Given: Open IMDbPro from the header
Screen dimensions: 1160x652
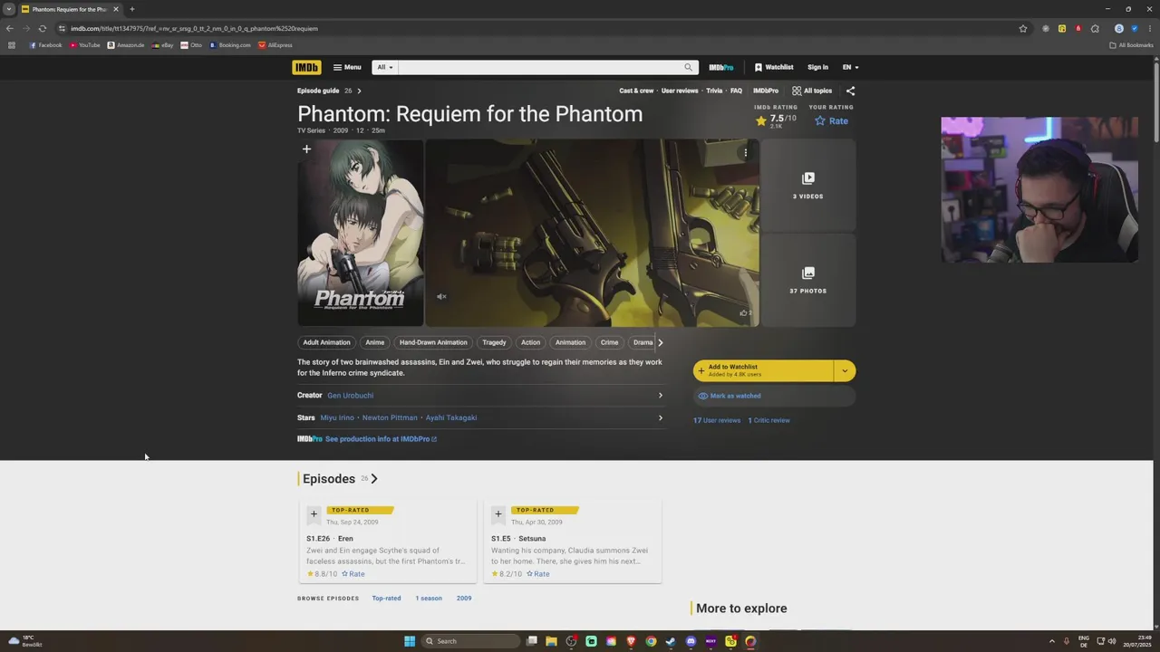Looking at the screenshot, I should 720,67.
